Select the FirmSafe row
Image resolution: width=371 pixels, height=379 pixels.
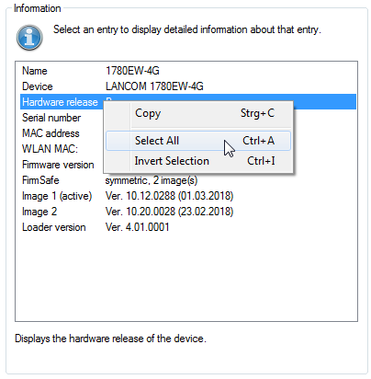click(x=186, y=180)
